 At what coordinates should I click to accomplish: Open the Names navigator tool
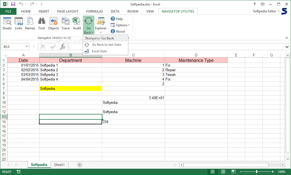click(30, 24)
